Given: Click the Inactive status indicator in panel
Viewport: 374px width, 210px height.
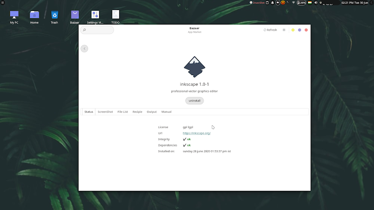Looking at the screenshot, I should (257, 2).
